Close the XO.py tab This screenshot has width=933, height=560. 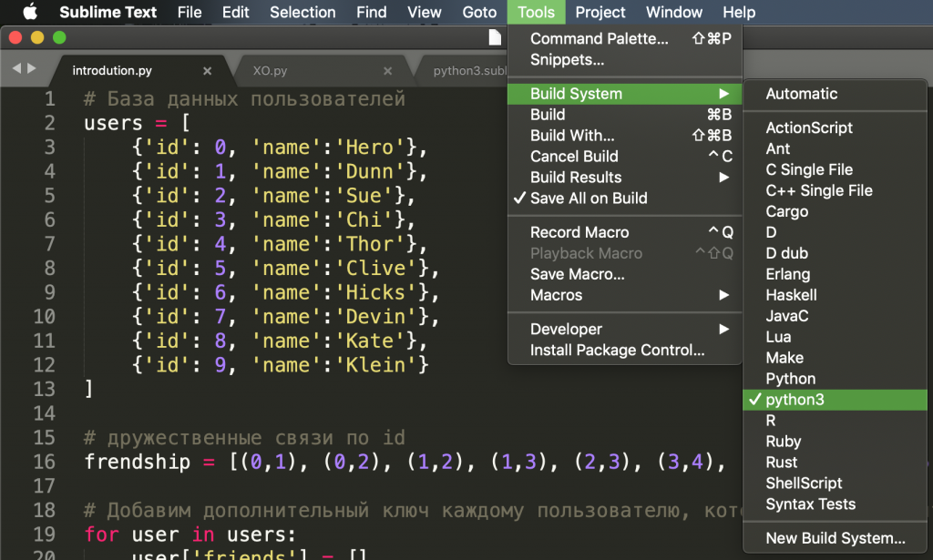(x=388, y=70)
